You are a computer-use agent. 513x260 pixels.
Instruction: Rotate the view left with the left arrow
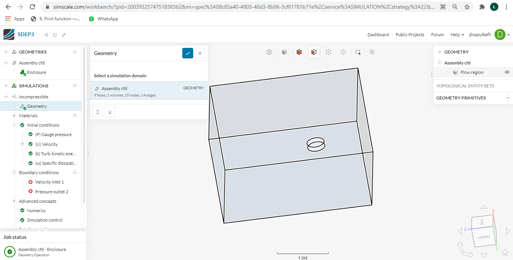click(460, 231)
